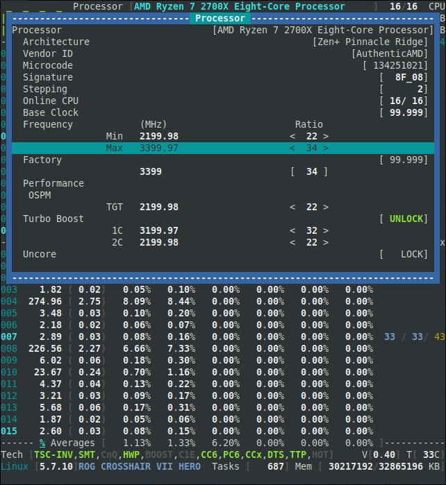This screenshot has height=485, width=446.
Task: Click the TTP technology flag
Action: [x=298, y=455]
